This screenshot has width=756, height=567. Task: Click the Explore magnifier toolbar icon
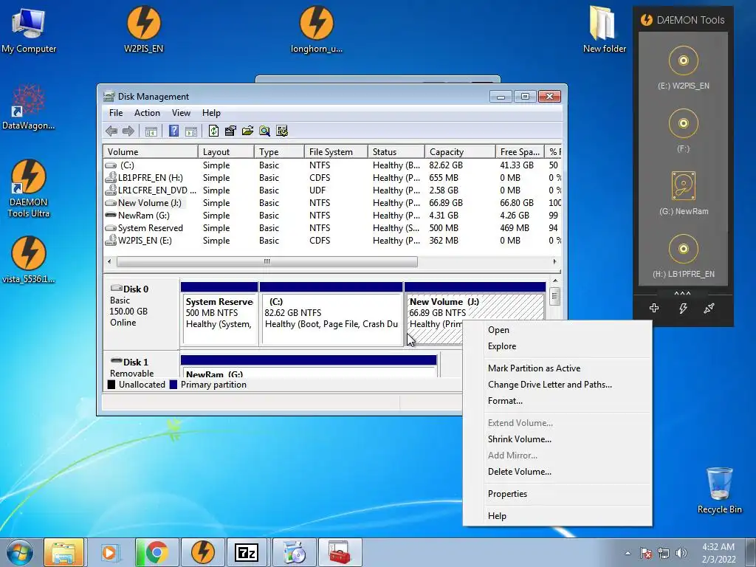pyautogui.click(x=265, y=131)
